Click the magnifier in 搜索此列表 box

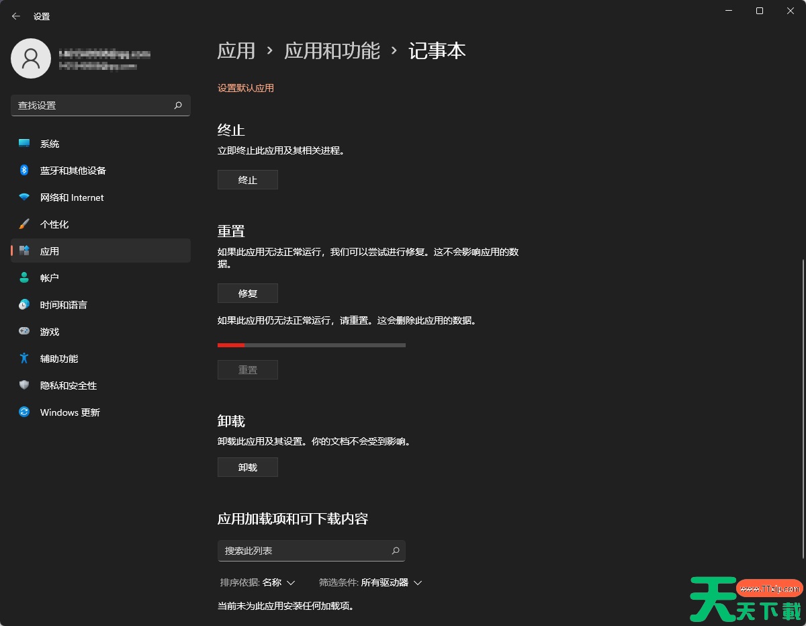tap(396, 551)
